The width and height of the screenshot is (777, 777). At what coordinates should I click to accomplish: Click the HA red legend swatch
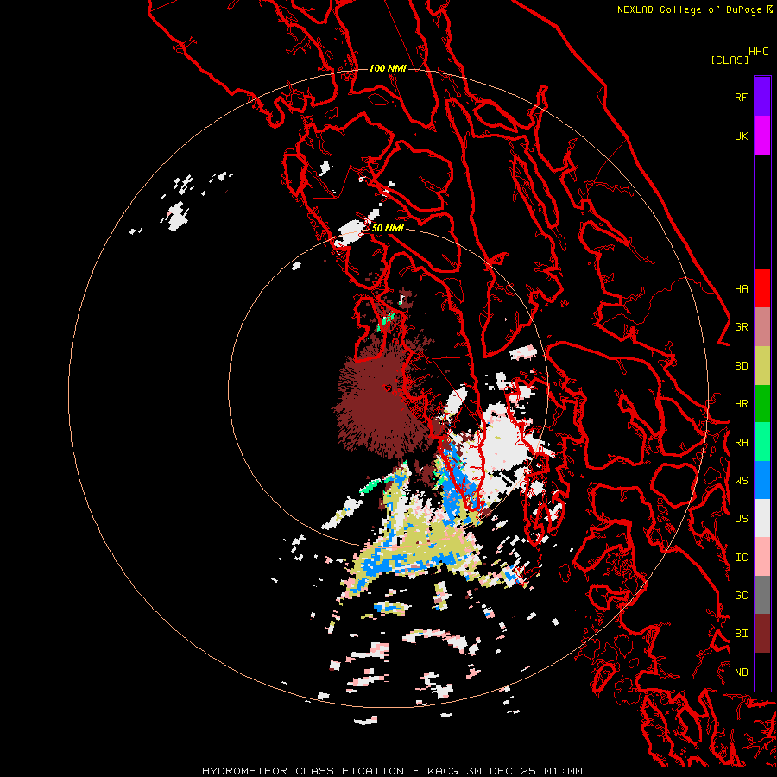pos(762,288)
